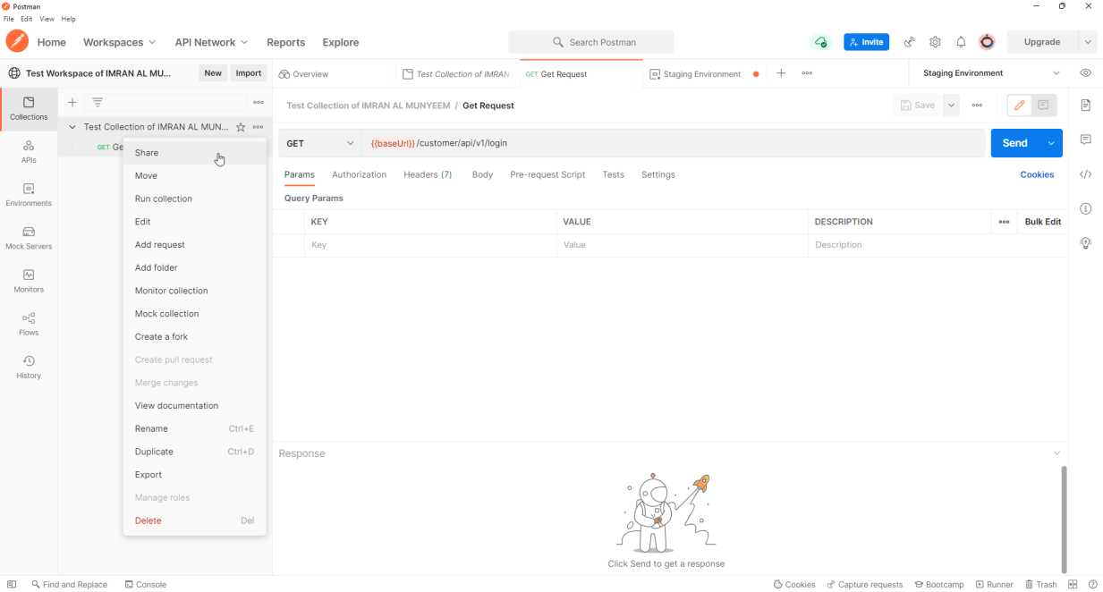Image resolution: width=1103 pixels, height=592 pixels.
Task: Click the capture requests satellite icon in header
Action: [x=909, y=42]
